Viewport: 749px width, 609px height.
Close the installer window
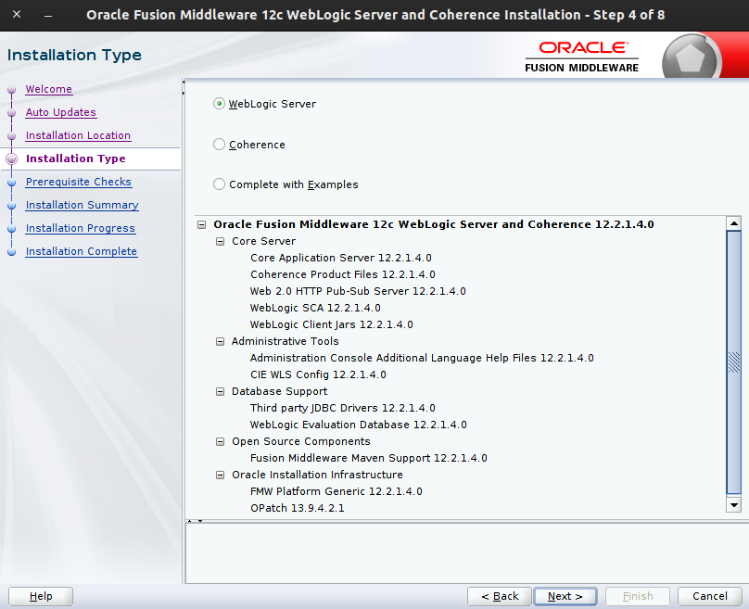(17, 14)
